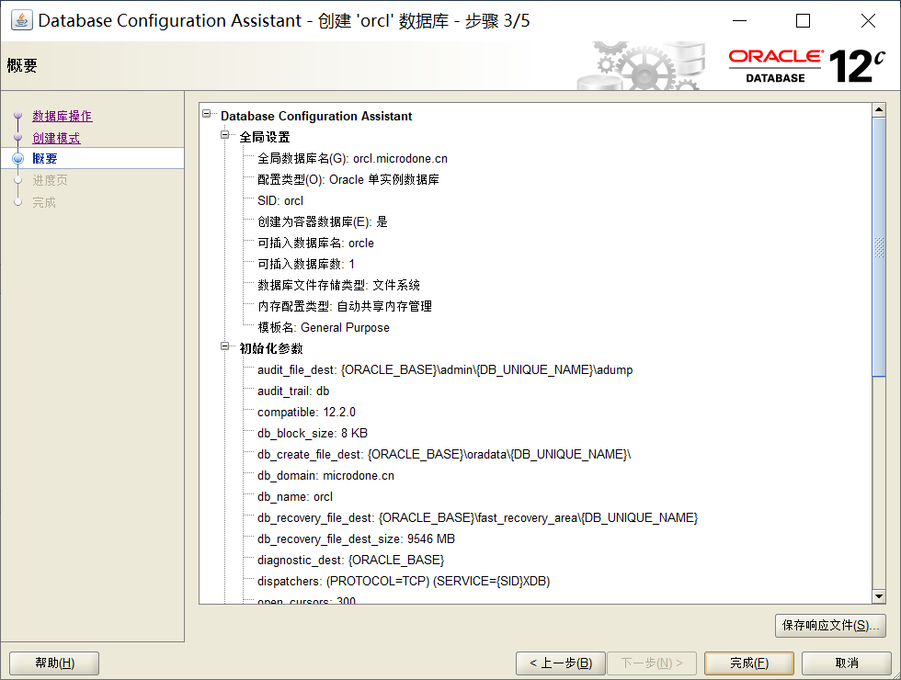Select the 数据库文件存储类型: 文件系统 row
901x680 pixels.
338,286
